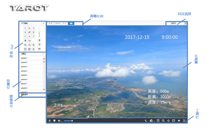Select the fit-to-window ratio button
210x128 pixels.
(71, 23)
